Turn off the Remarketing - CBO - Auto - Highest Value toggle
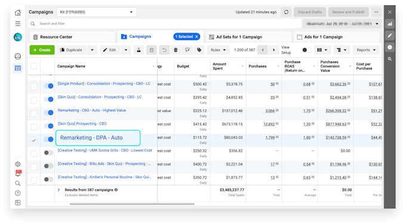 coord(49,113)
